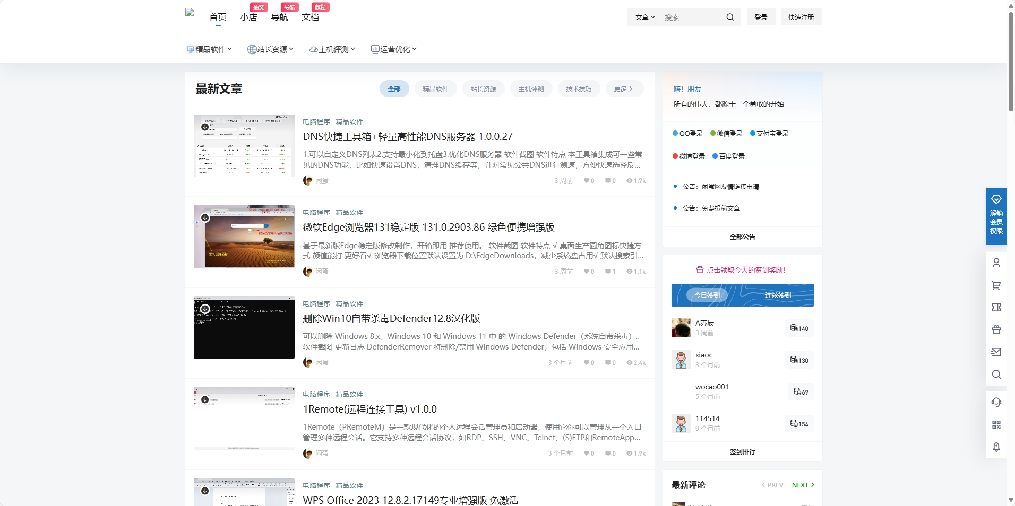The image size is (1015, 506).
Task: Click A苏辰 user avatar
Action: pyautogui.click(x=681, y=328)
